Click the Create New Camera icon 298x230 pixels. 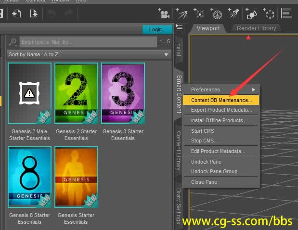point(164,14)
